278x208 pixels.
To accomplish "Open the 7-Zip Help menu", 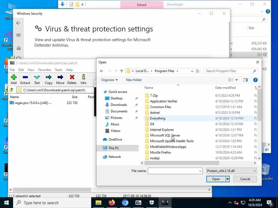I will 69,70.
